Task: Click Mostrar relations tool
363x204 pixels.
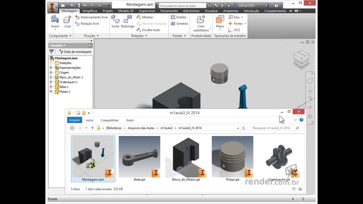Action: pos(145,17)
